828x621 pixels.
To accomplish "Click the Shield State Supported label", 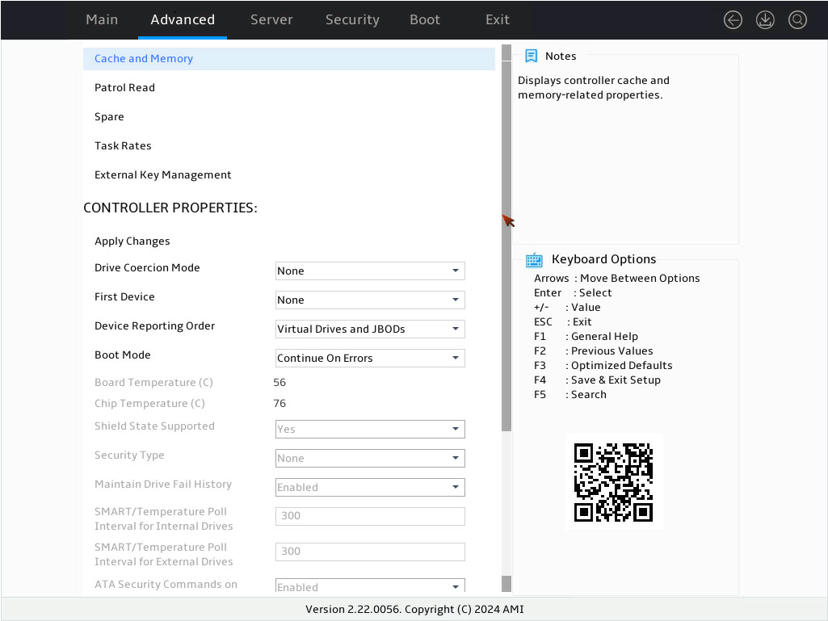I will click(x=154, y=426).
